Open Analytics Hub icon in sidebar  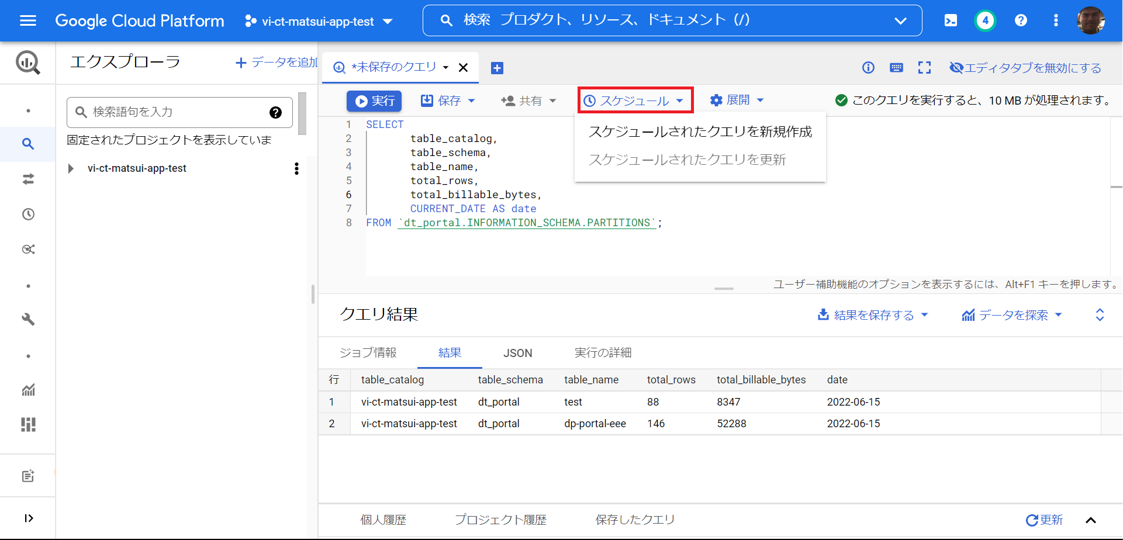(28, 249)
